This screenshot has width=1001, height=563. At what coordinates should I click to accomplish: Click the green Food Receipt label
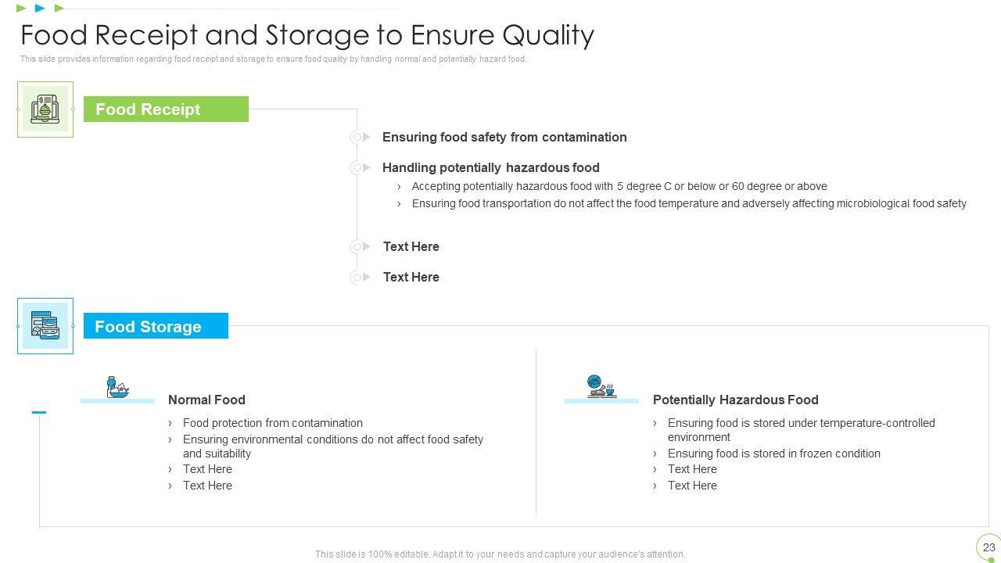click(166, 109)
